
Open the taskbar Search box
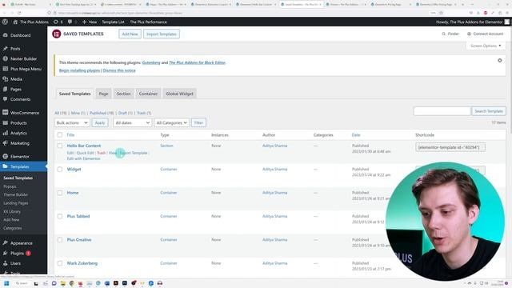click(x=22, y=283)
